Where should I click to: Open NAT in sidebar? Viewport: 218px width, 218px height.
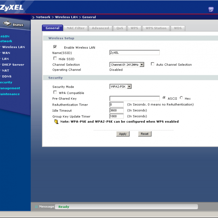point(5,71)
